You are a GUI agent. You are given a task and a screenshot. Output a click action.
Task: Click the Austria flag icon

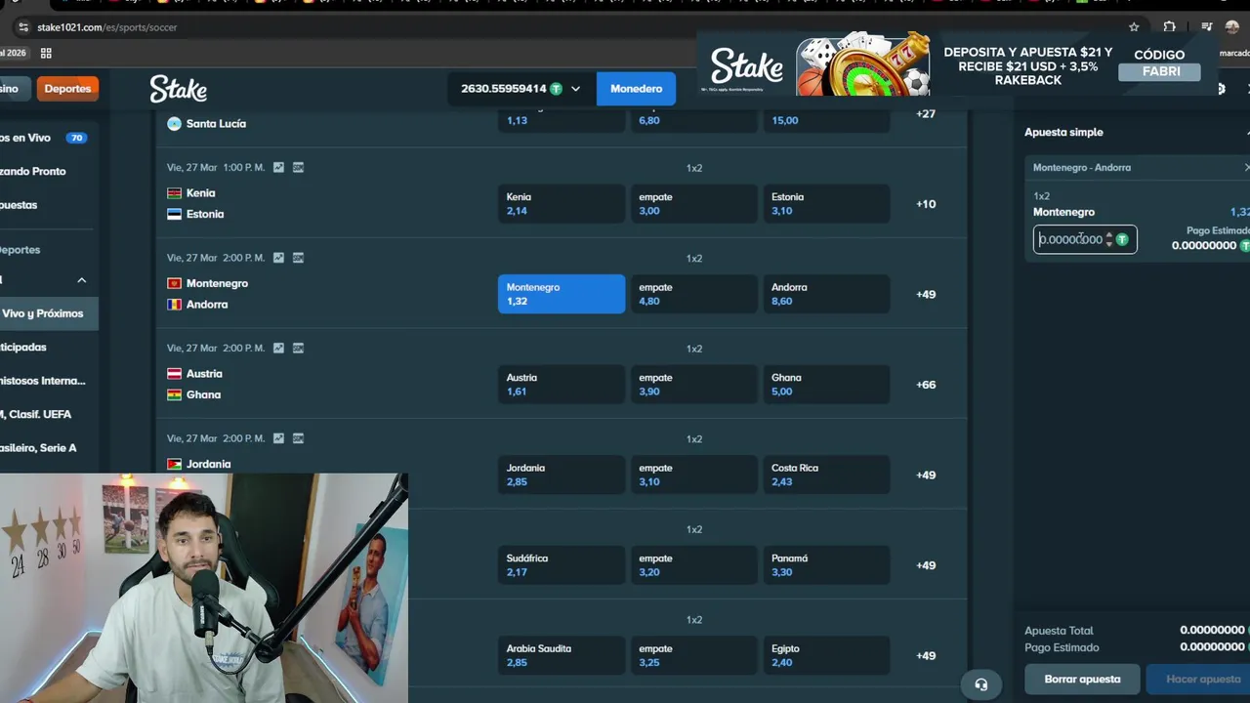[x=174, y=374]
